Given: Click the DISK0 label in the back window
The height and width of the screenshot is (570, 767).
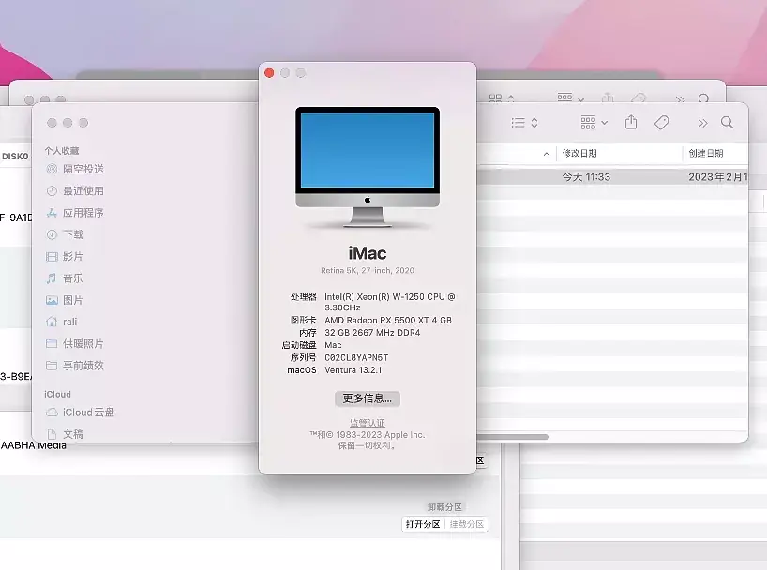Looking at the screenshot, I should [x=15, y=156].
